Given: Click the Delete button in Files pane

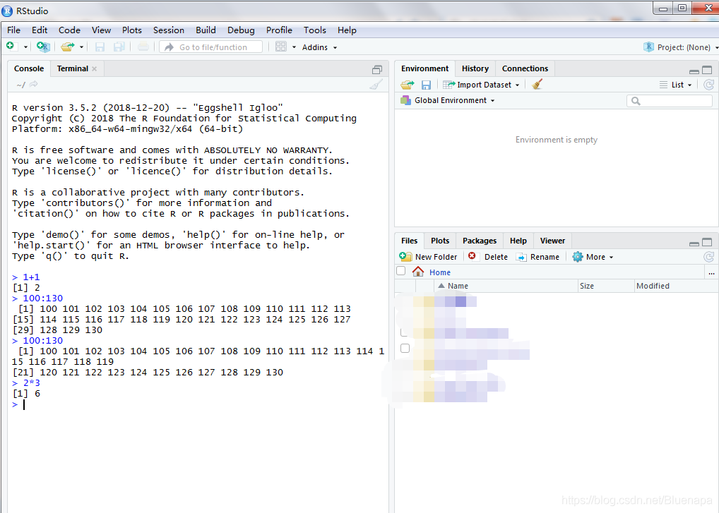Looking at the screenshot, I should click(488, 257).
